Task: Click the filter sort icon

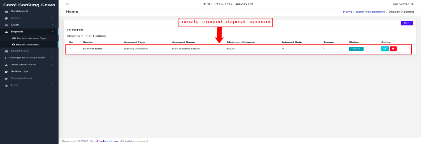Action: click(x=69, y=30)
